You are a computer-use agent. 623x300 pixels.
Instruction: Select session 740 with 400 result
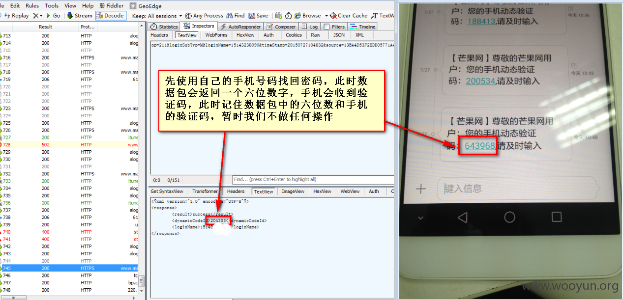coord(70,232)
